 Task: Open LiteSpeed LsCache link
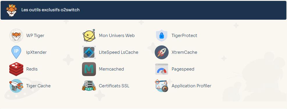119,52
